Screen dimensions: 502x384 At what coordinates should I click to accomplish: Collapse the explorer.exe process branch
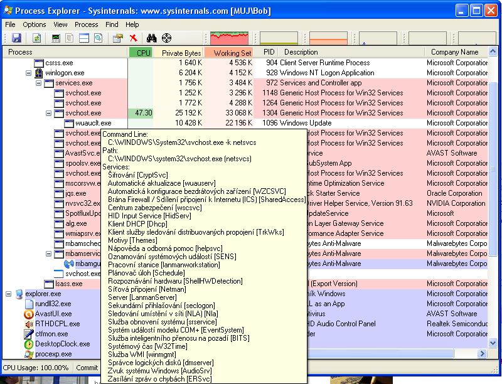[9, 294]
